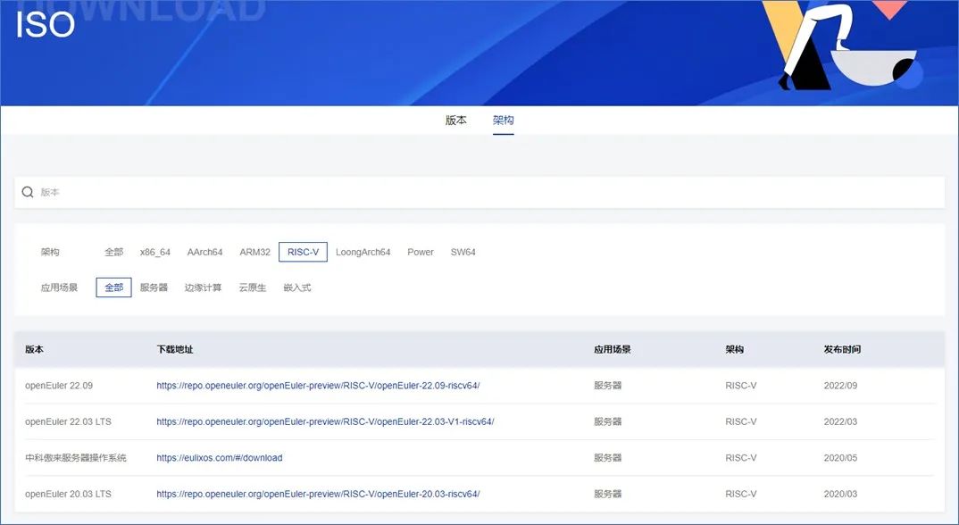959x525 pixels.
Task: Select the 边缘计算 application scenario
Action: pyautogui.click(x=203, y=287)
